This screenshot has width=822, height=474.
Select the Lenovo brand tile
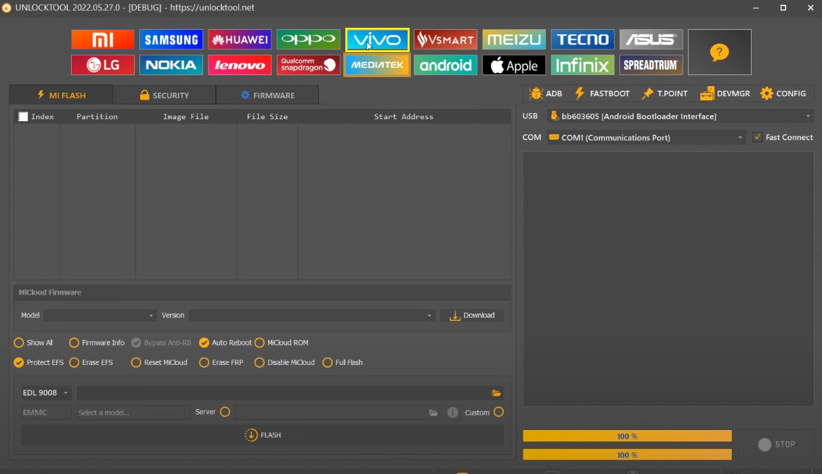[240, 65]
